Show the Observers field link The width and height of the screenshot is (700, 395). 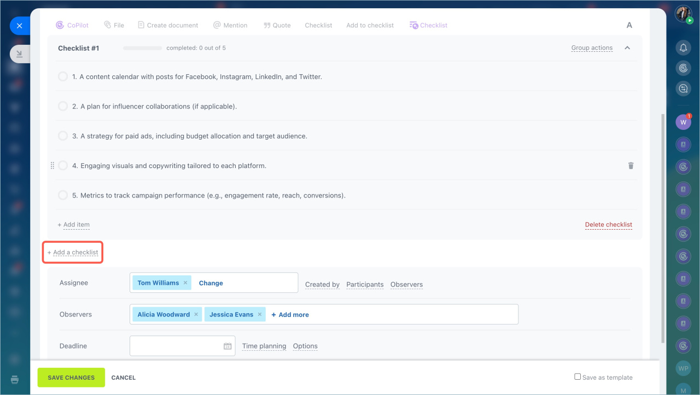coord(406,284)
